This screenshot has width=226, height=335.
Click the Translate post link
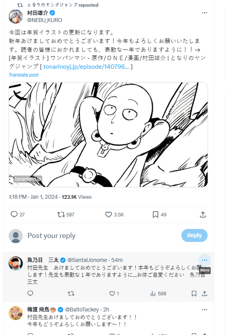24,75
